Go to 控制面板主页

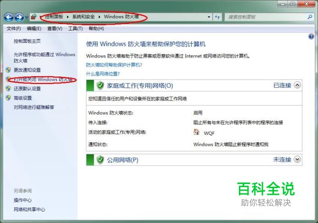tap(27, 41)
